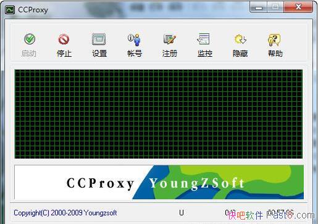This screenshot has height=224, width=318.
Task: Stop the proxy with the 停止 icon
Action: click(x=64, y=39)
